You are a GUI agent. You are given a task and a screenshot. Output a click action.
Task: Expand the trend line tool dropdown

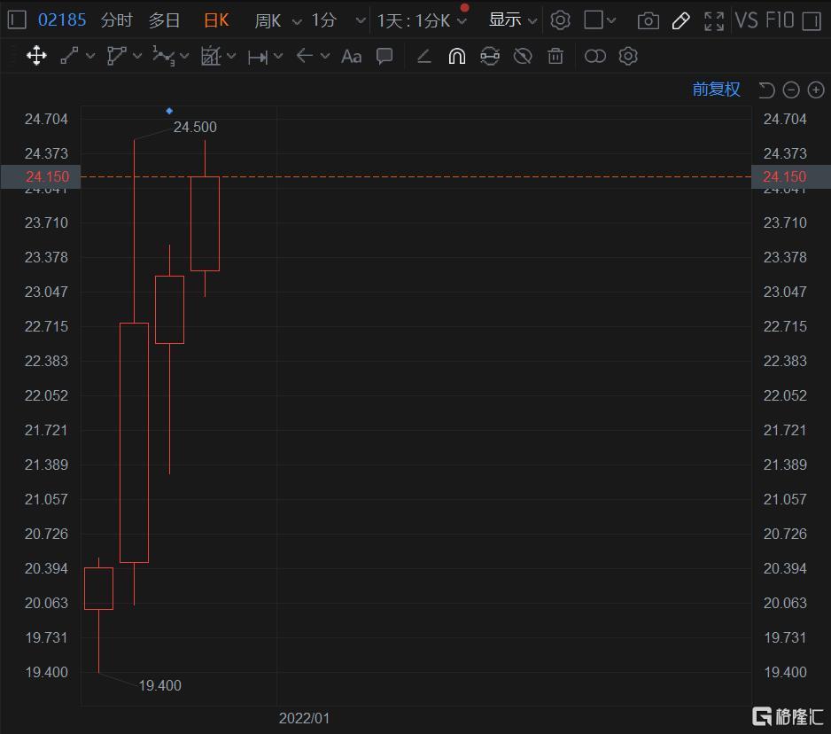pyautogui.click(x=91, y=56)
